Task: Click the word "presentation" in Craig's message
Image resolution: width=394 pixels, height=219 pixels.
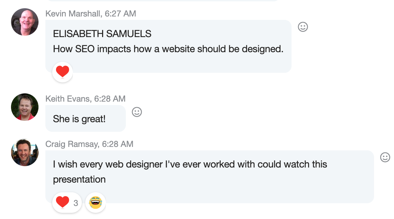Action: 79,179
